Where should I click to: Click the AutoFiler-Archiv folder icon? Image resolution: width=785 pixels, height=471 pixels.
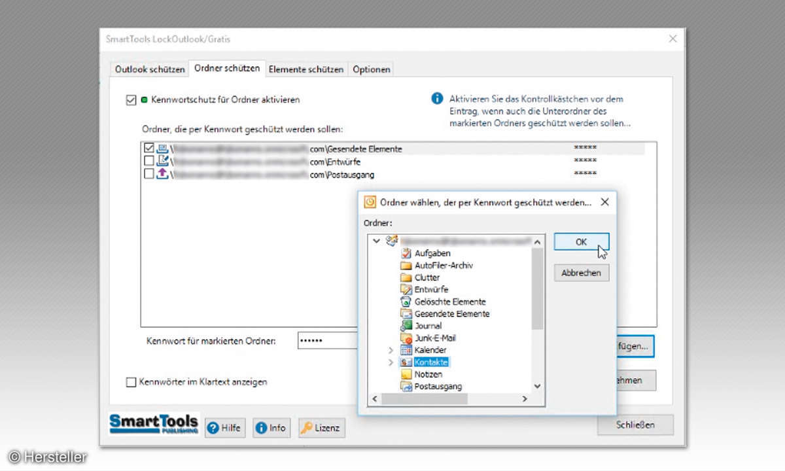pos(406,266)
